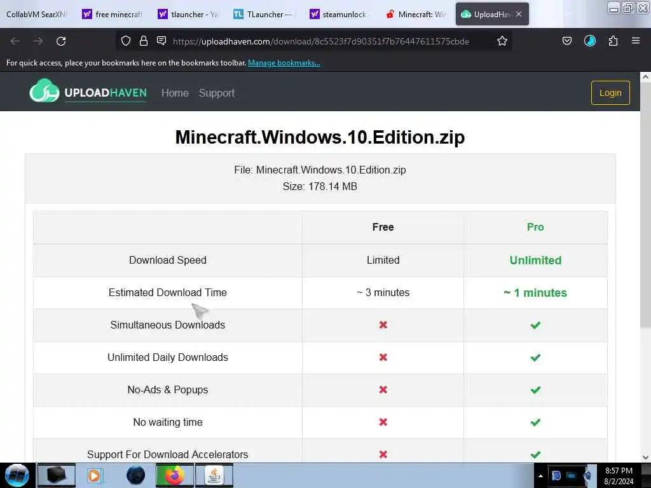Show hidden system tray icons
The width and height of the screenshot is (651, 488).
coord(540,476)
